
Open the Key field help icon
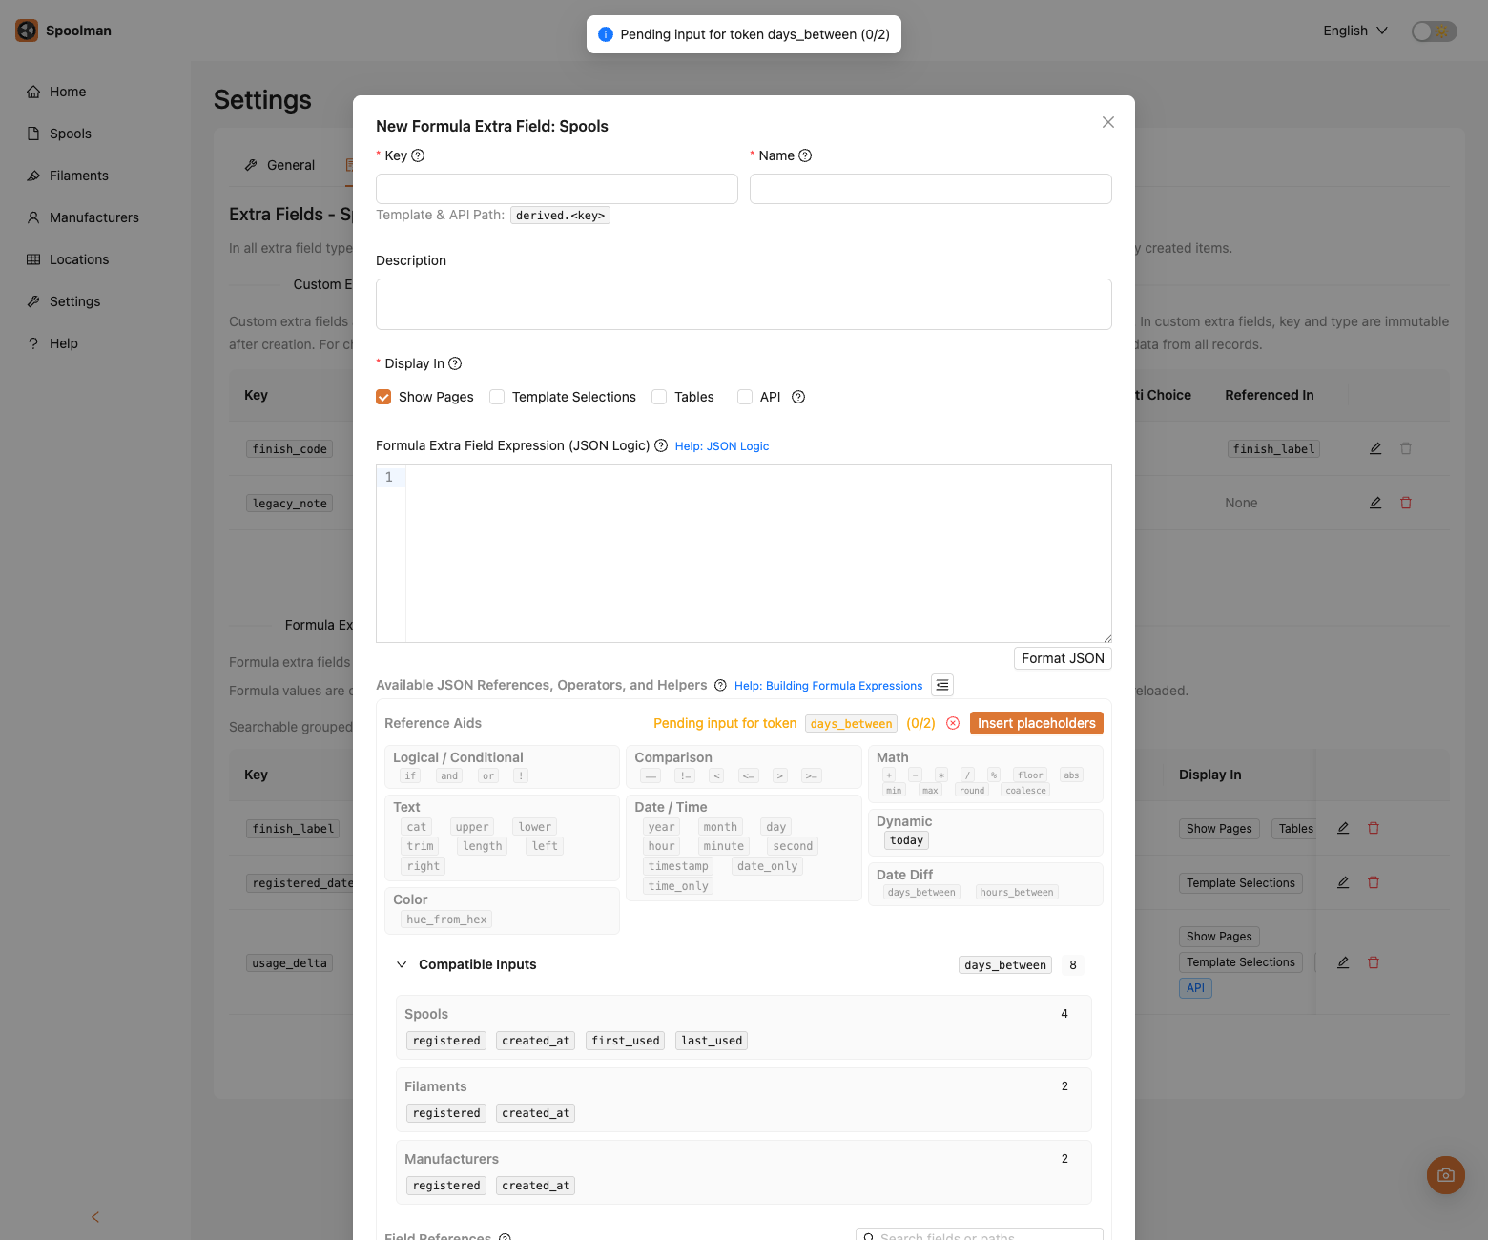pos(418,155)
